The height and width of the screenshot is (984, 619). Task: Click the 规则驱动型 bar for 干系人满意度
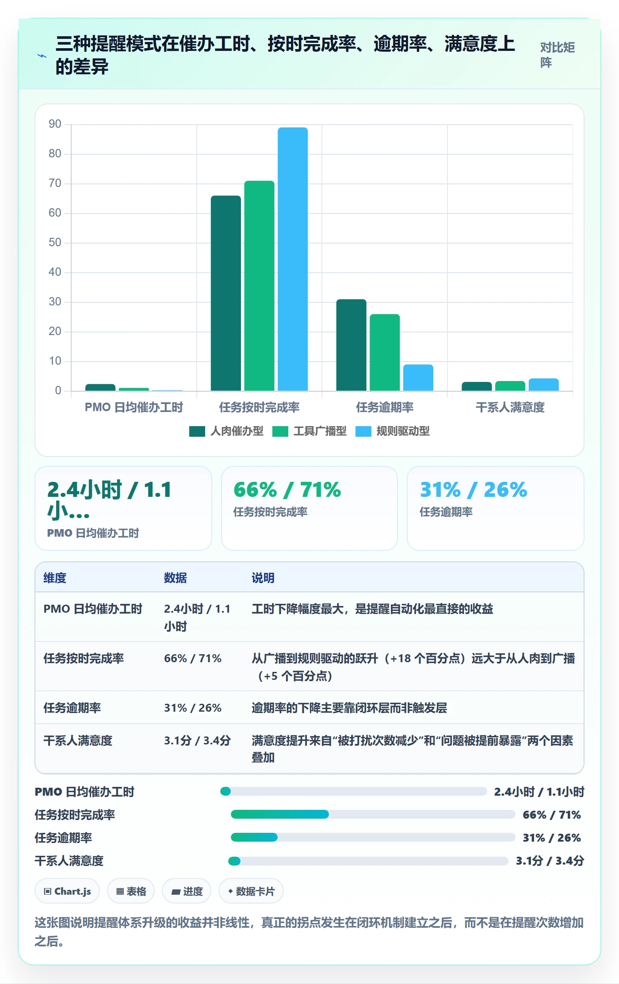[543, 385]
